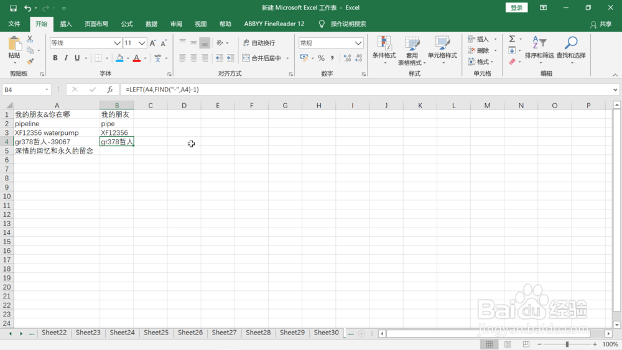This screenshot has height=350, width=622.
Task: Open Format as Table gallery
Action: (x=412, y=50)
